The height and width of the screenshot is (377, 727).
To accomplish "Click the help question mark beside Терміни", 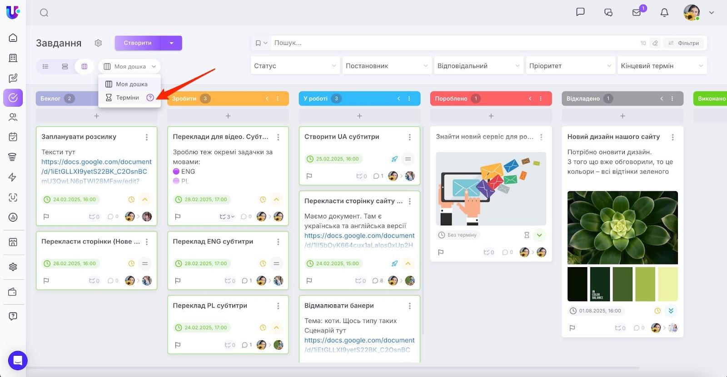I will 150,98.
